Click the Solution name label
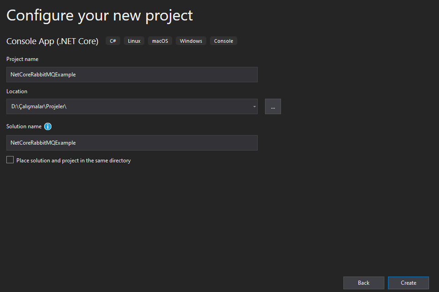The width and height of the screenshot is (439, 292). [24, 126]
